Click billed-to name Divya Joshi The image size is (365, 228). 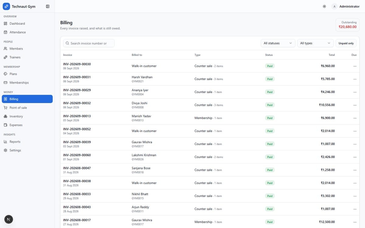[140, 103]
